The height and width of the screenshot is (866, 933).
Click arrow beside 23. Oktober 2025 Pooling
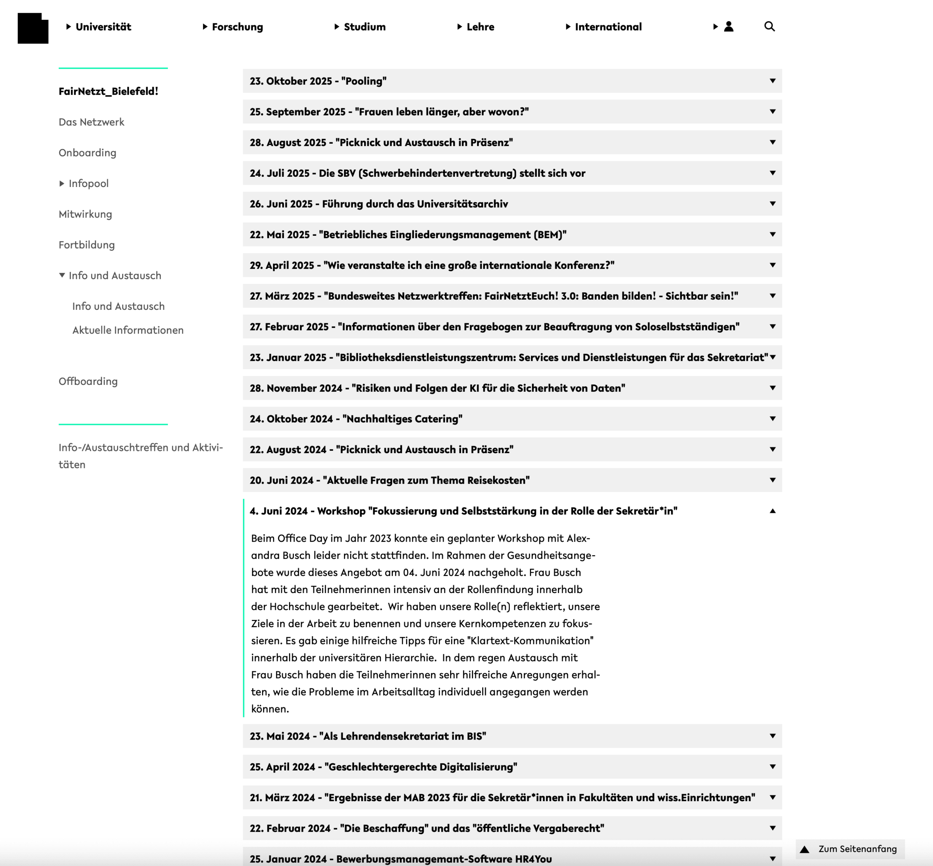click(772, 81)
